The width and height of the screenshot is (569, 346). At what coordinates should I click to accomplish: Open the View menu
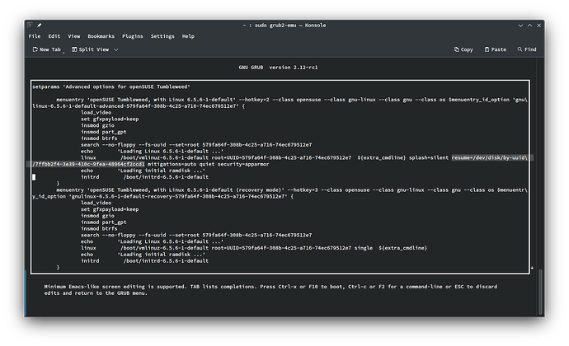[x=73, y=36]
